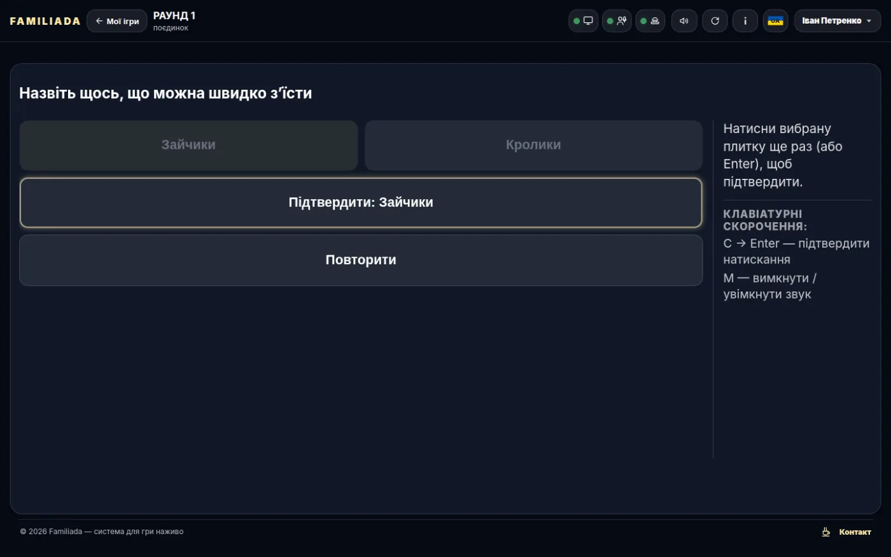
Task: Click the refresh circular arrow icon
Action: click(715, 21)
